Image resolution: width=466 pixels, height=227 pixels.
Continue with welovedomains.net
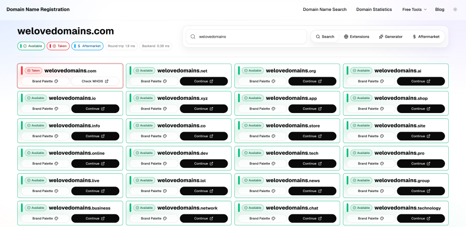click(x=204, y=81)
